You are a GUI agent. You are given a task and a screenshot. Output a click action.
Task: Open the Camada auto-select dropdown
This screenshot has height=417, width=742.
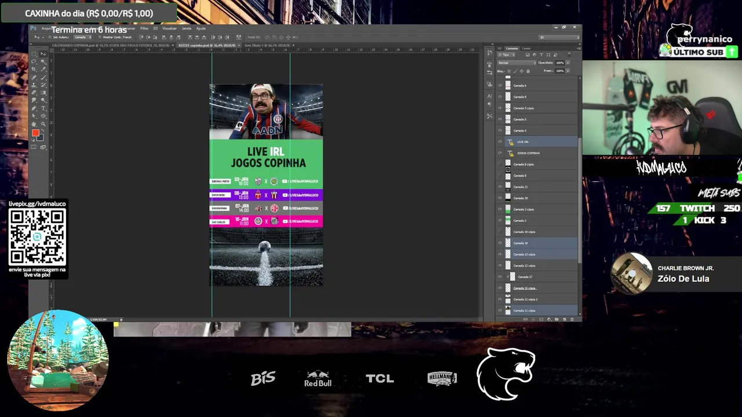[x=82, y=37]
